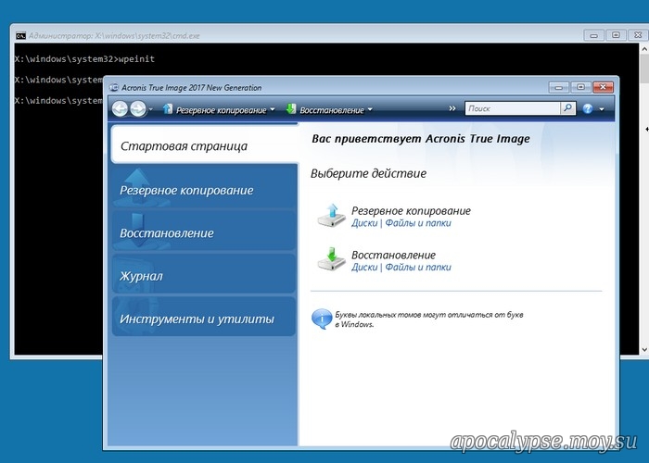Image resolution: width=649 pixels, height=463 pixels.
Task: Click the Диски link under Восстановление
Action: (363, 267)
